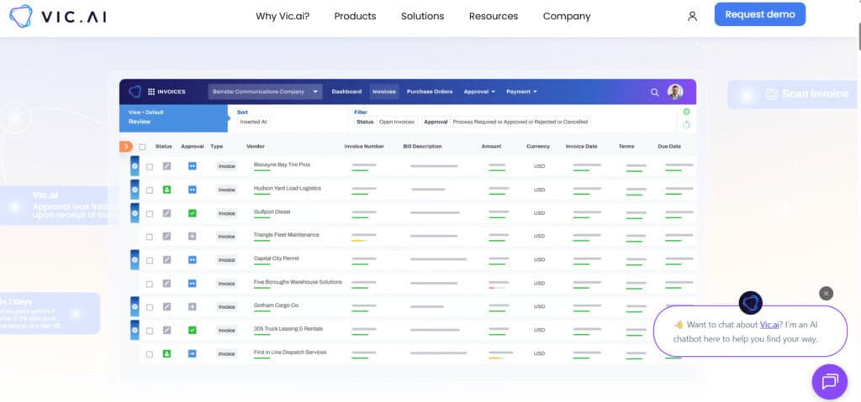Screen dimensions: 861x402
Task: Dismiss the chatbot popup with the X button
Action: point(826,293)
